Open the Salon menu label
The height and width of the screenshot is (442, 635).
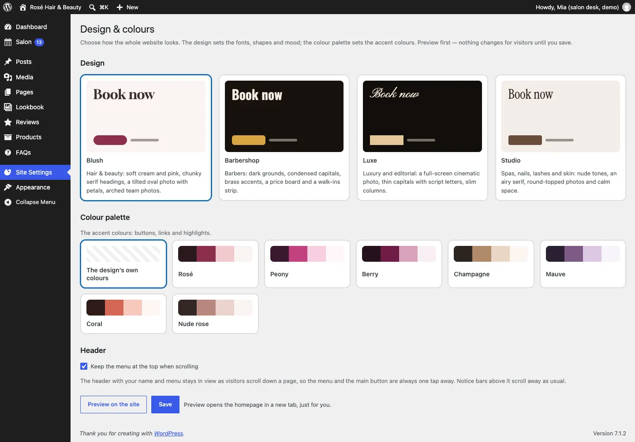[24, 42]
